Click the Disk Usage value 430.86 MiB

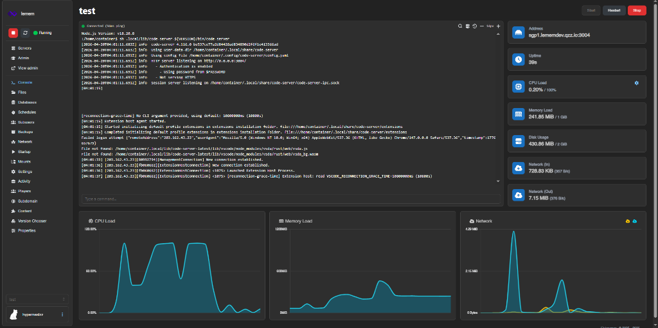point(542,144)
